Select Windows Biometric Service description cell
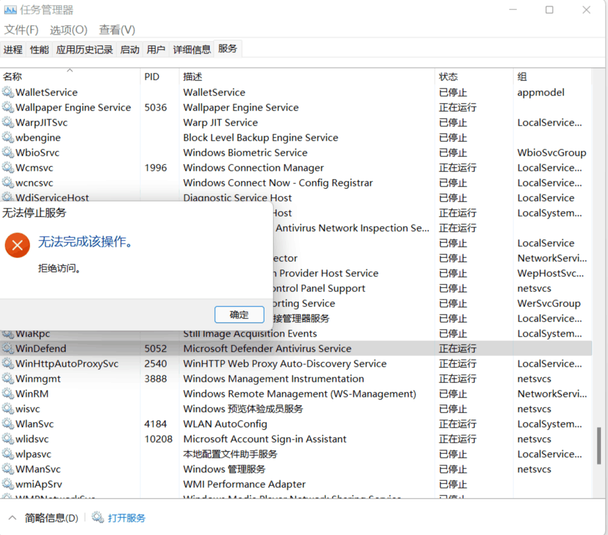608x535 pixels. pos(245,153)
